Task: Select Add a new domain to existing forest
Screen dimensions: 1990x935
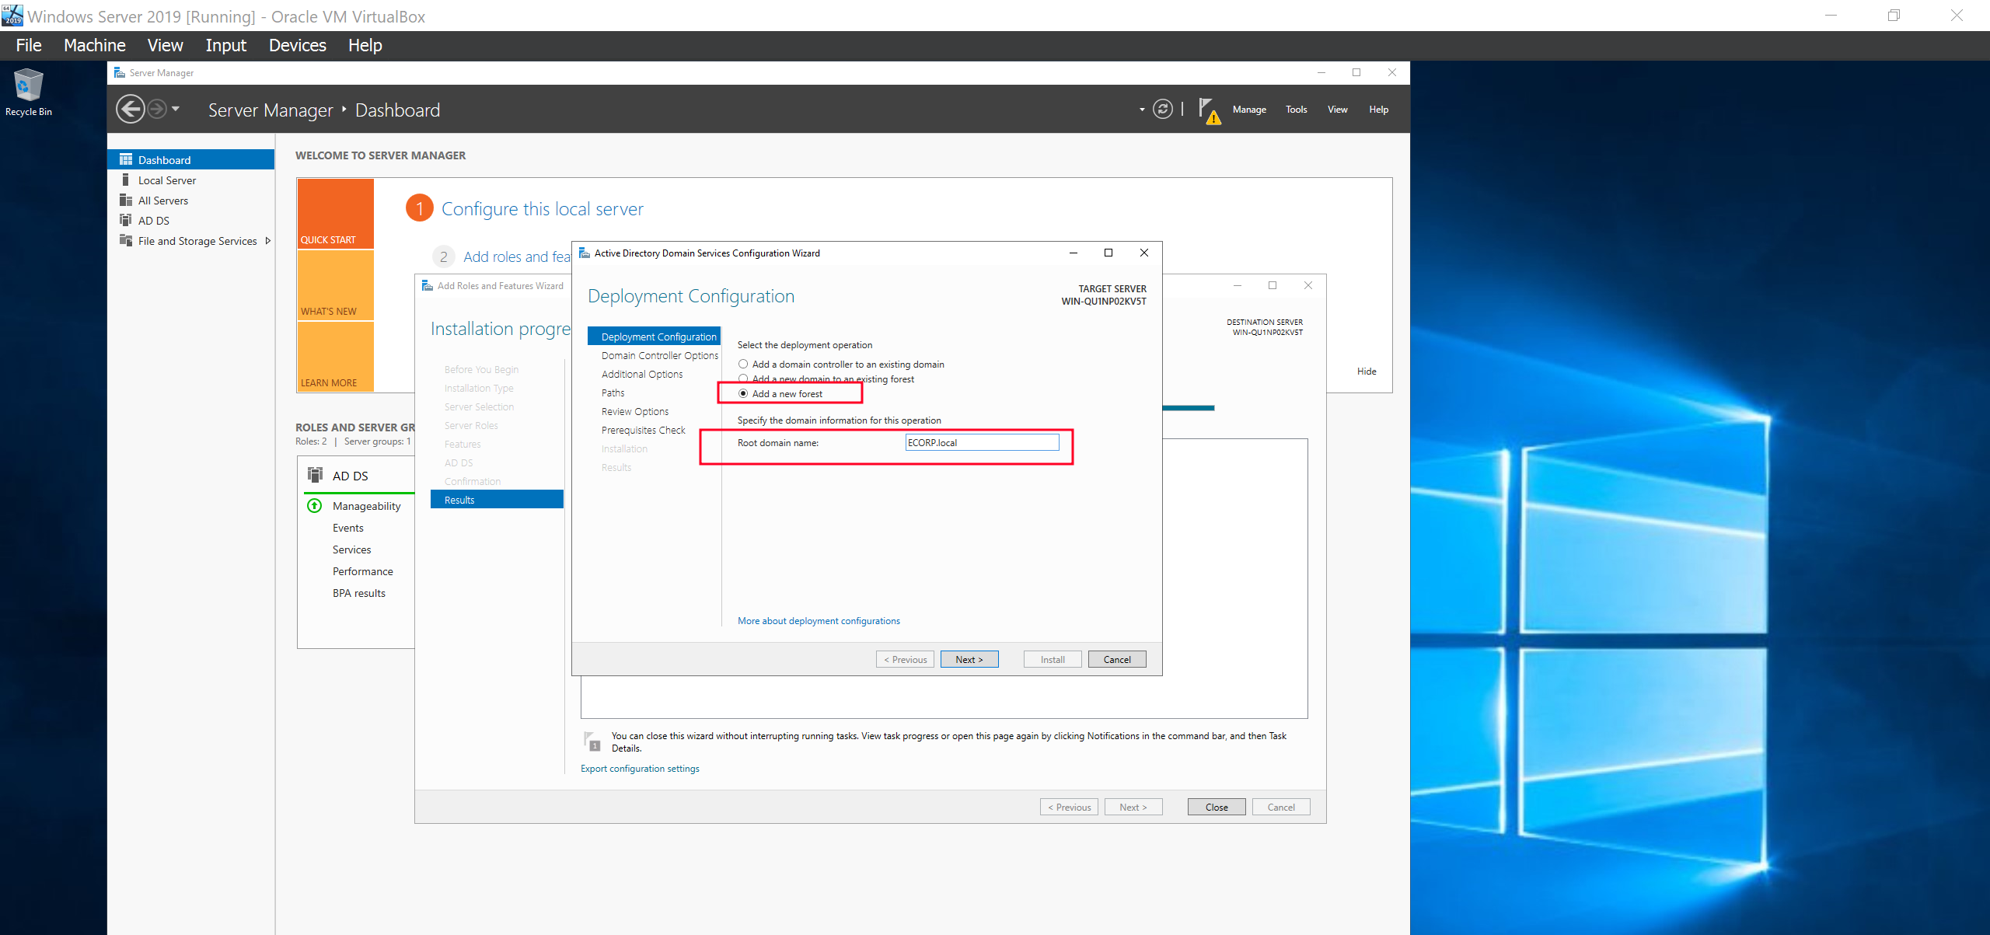Action: click(x=743, y=379)
